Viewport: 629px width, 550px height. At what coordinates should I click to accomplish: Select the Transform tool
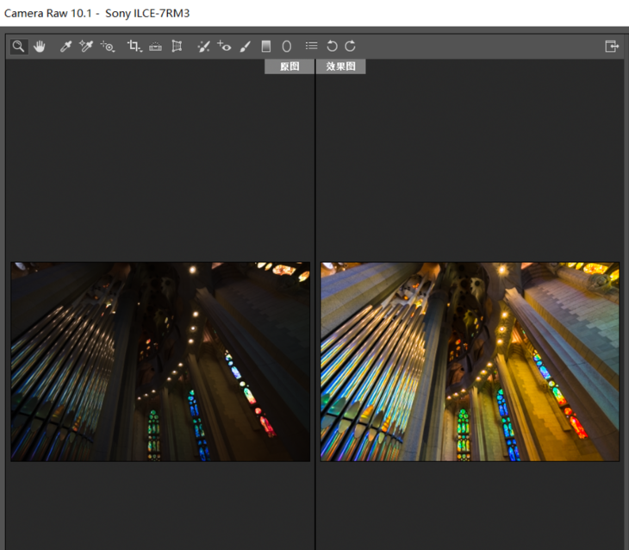coord(177,47)
